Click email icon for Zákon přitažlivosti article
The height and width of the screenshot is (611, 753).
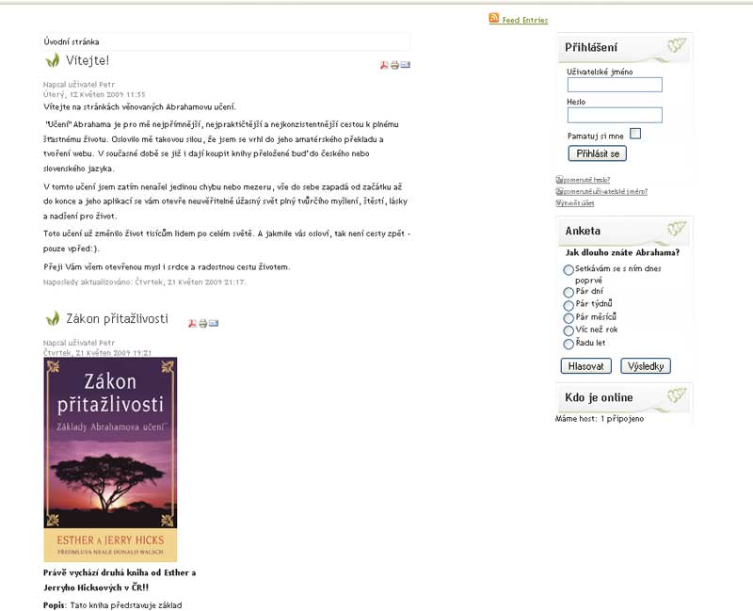(214, 323)
